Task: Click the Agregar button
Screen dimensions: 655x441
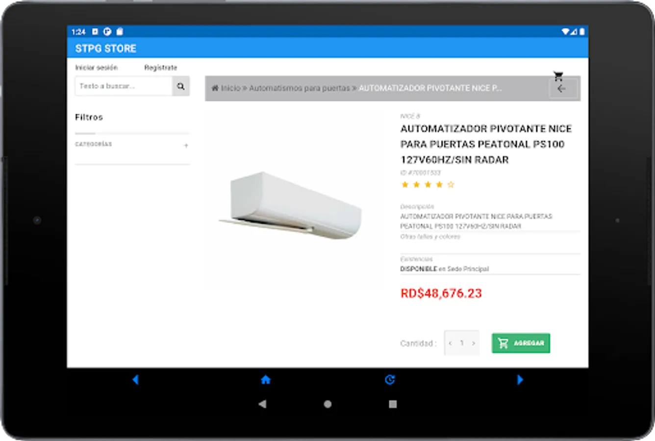Action: [521, 343]
